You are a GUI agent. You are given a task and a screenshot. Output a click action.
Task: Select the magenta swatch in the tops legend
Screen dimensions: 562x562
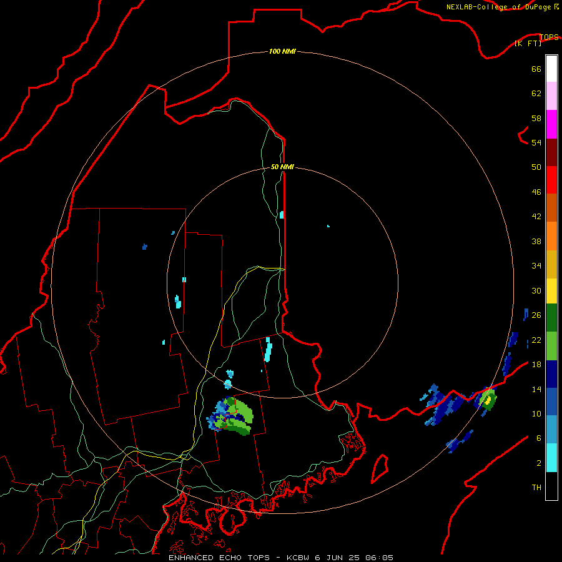pos(551,124)
